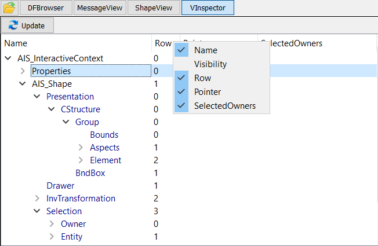
Task: Expand the Owner node under Selection
Action: click(52, 224)
